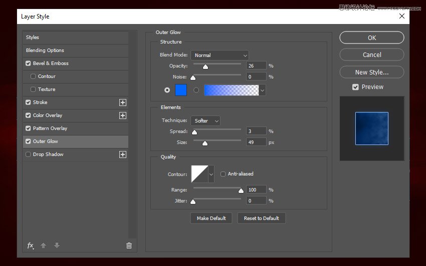Select Blending Options in the styles list

point(45,50)
